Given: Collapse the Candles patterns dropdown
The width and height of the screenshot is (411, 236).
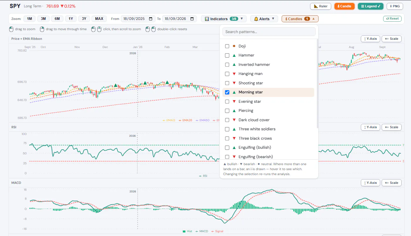Looking at the screenshot, I should point(300,19).
